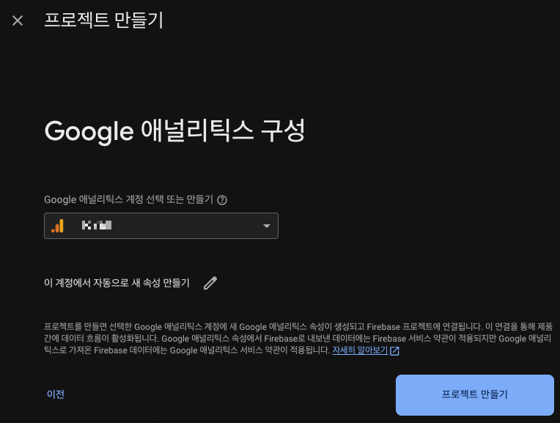Click the help question mark icon
This screenshot has height=423, width=560.
[222, 200]
